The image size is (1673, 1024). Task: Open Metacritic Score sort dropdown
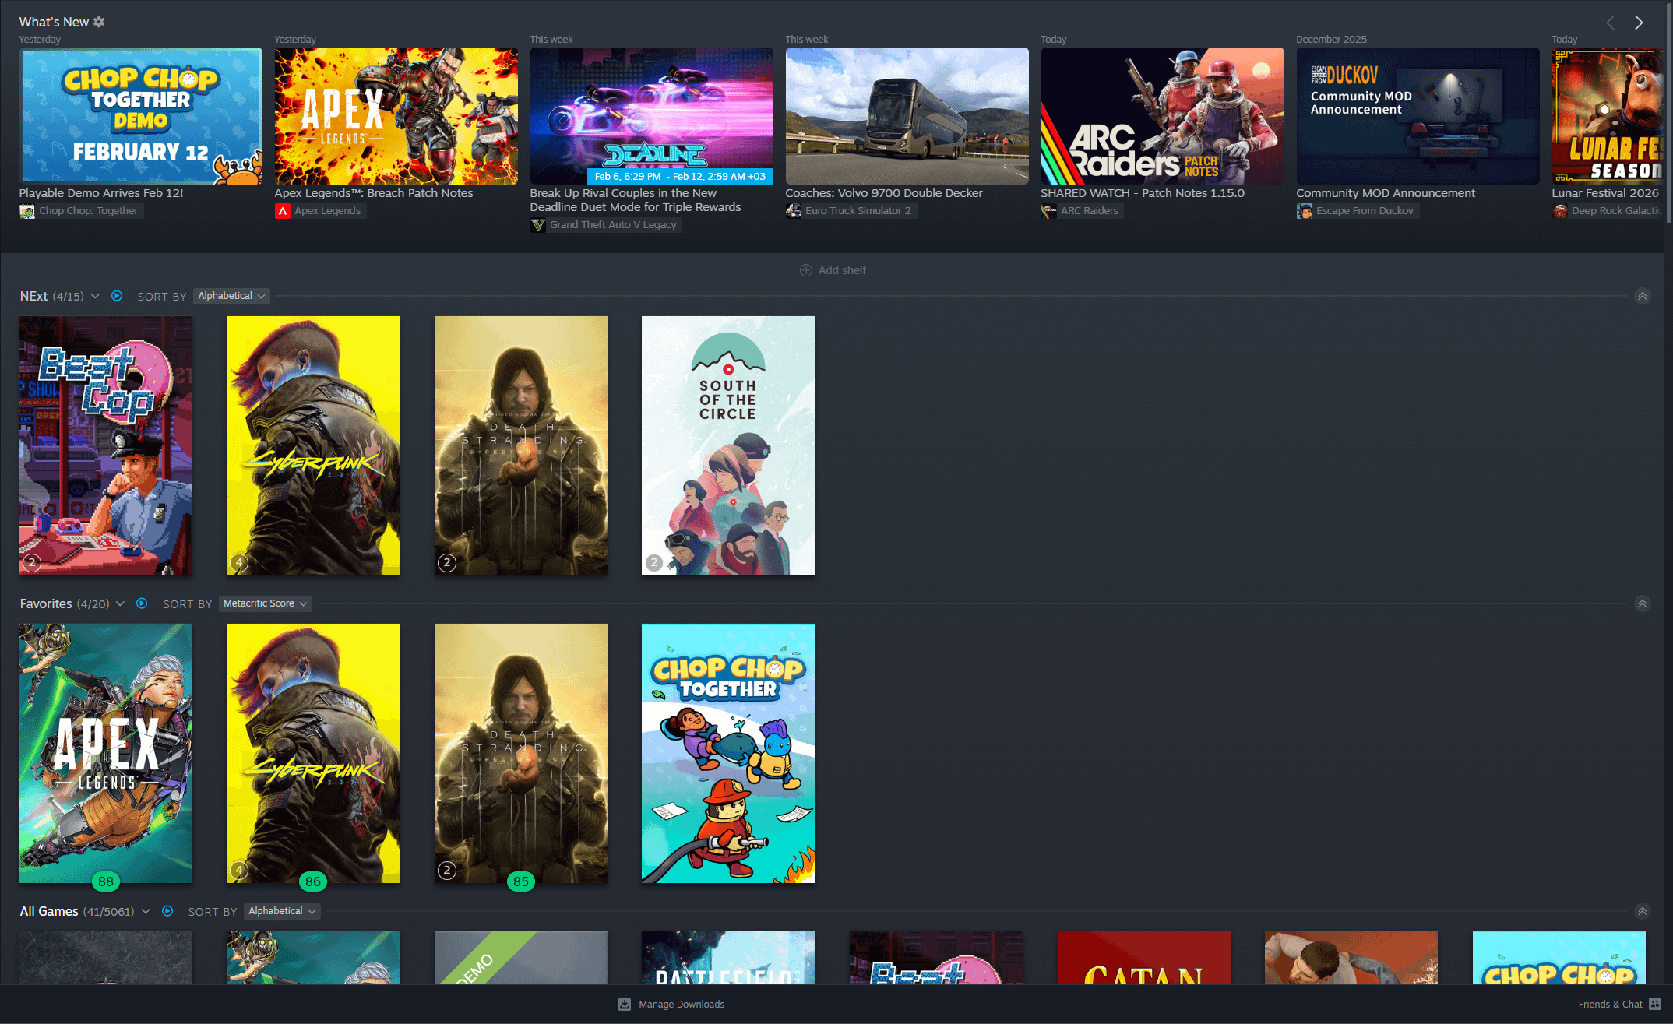[x=265, y=603]
